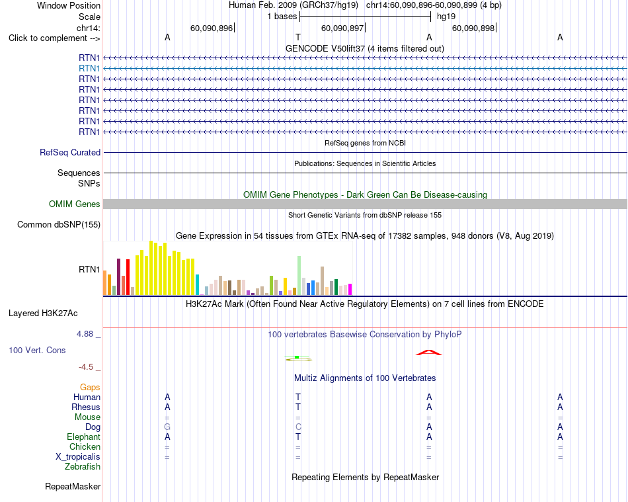Click the Common dbSNP(155) label
This screenshot has height=502, width=628.
tap(58, 225)
